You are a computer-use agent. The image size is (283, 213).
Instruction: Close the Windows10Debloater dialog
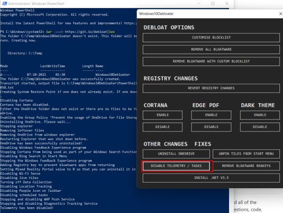pyautogui.click(x=280, y=14)
